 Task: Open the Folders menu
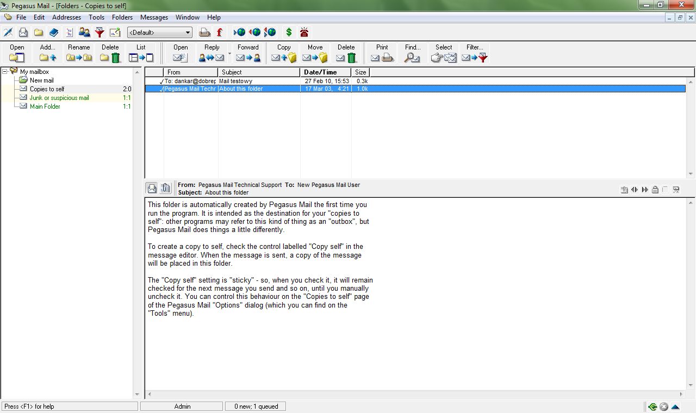[x=122, y=17]
